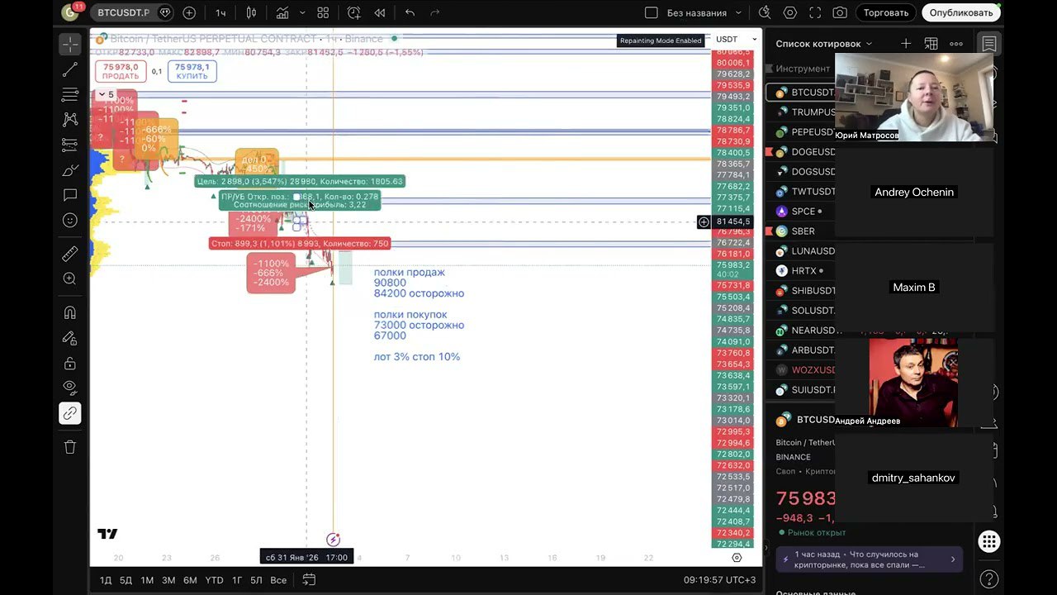Create an alert with the alarm clock icon
Image resolution: width=1057 pixels, height=595 pixels.
pos(353,13)
